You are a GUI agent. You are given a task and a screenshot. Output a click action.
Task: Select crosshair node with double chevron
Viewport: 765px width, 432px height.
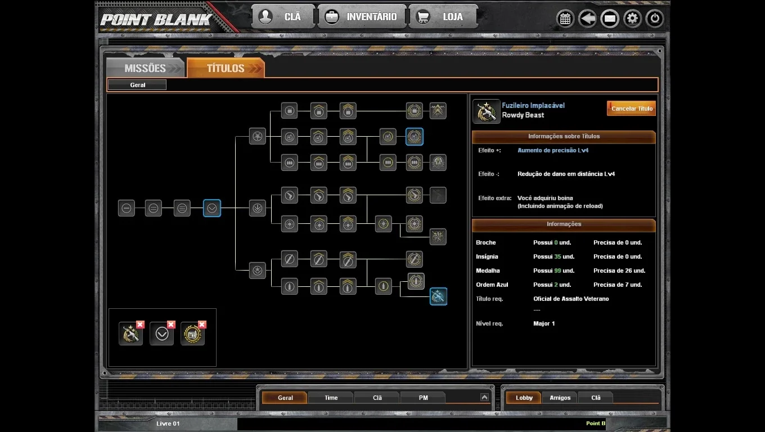coord(348,223)
